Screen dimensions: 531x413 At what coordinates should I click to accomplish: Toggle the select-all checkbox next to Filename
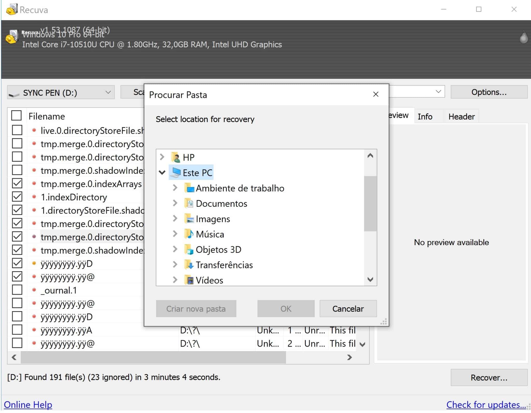[x=16, y=116]
